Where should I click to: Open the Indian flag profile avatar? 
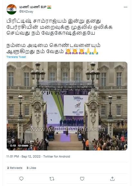pyautogui.click(x=12, y=9)
